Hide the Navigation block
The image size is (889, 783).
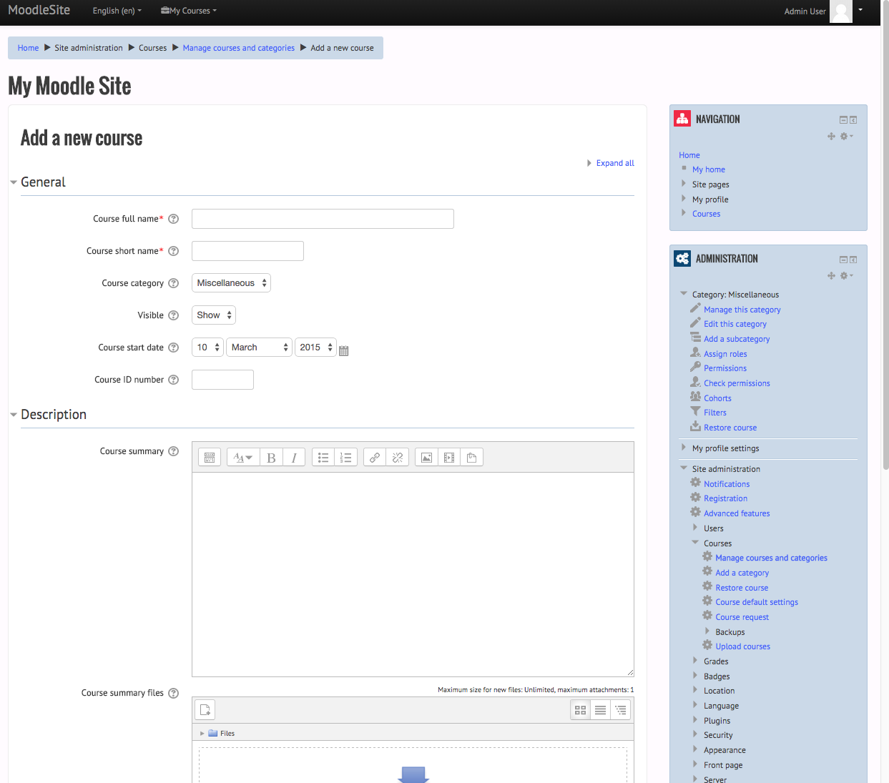click(843, 120)
